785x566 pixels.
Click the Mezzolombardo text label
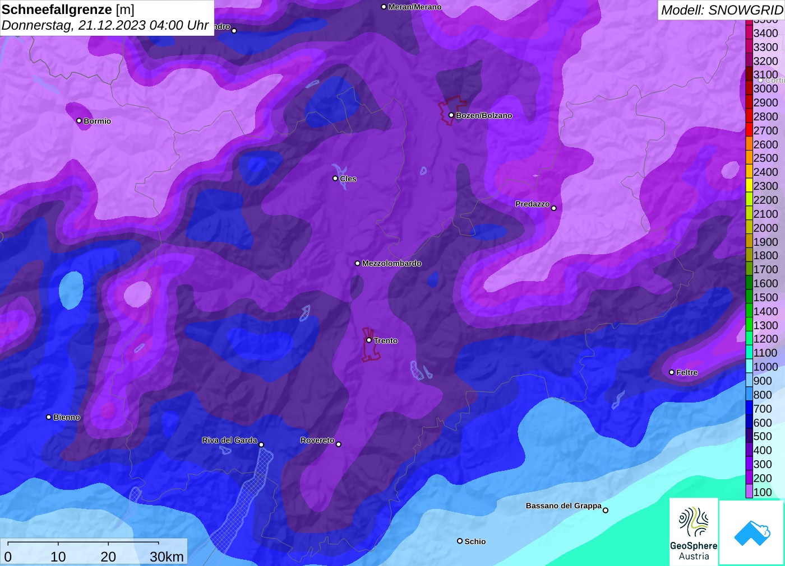[392, 263]
